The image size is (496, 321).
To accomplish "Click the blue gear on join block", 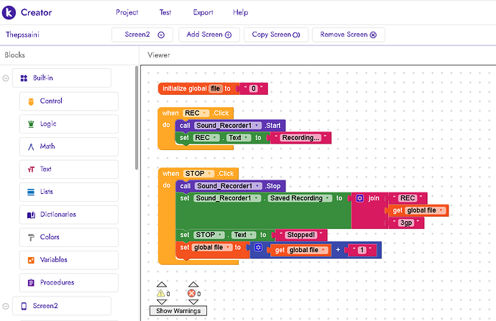I will (x=359, y=198).
